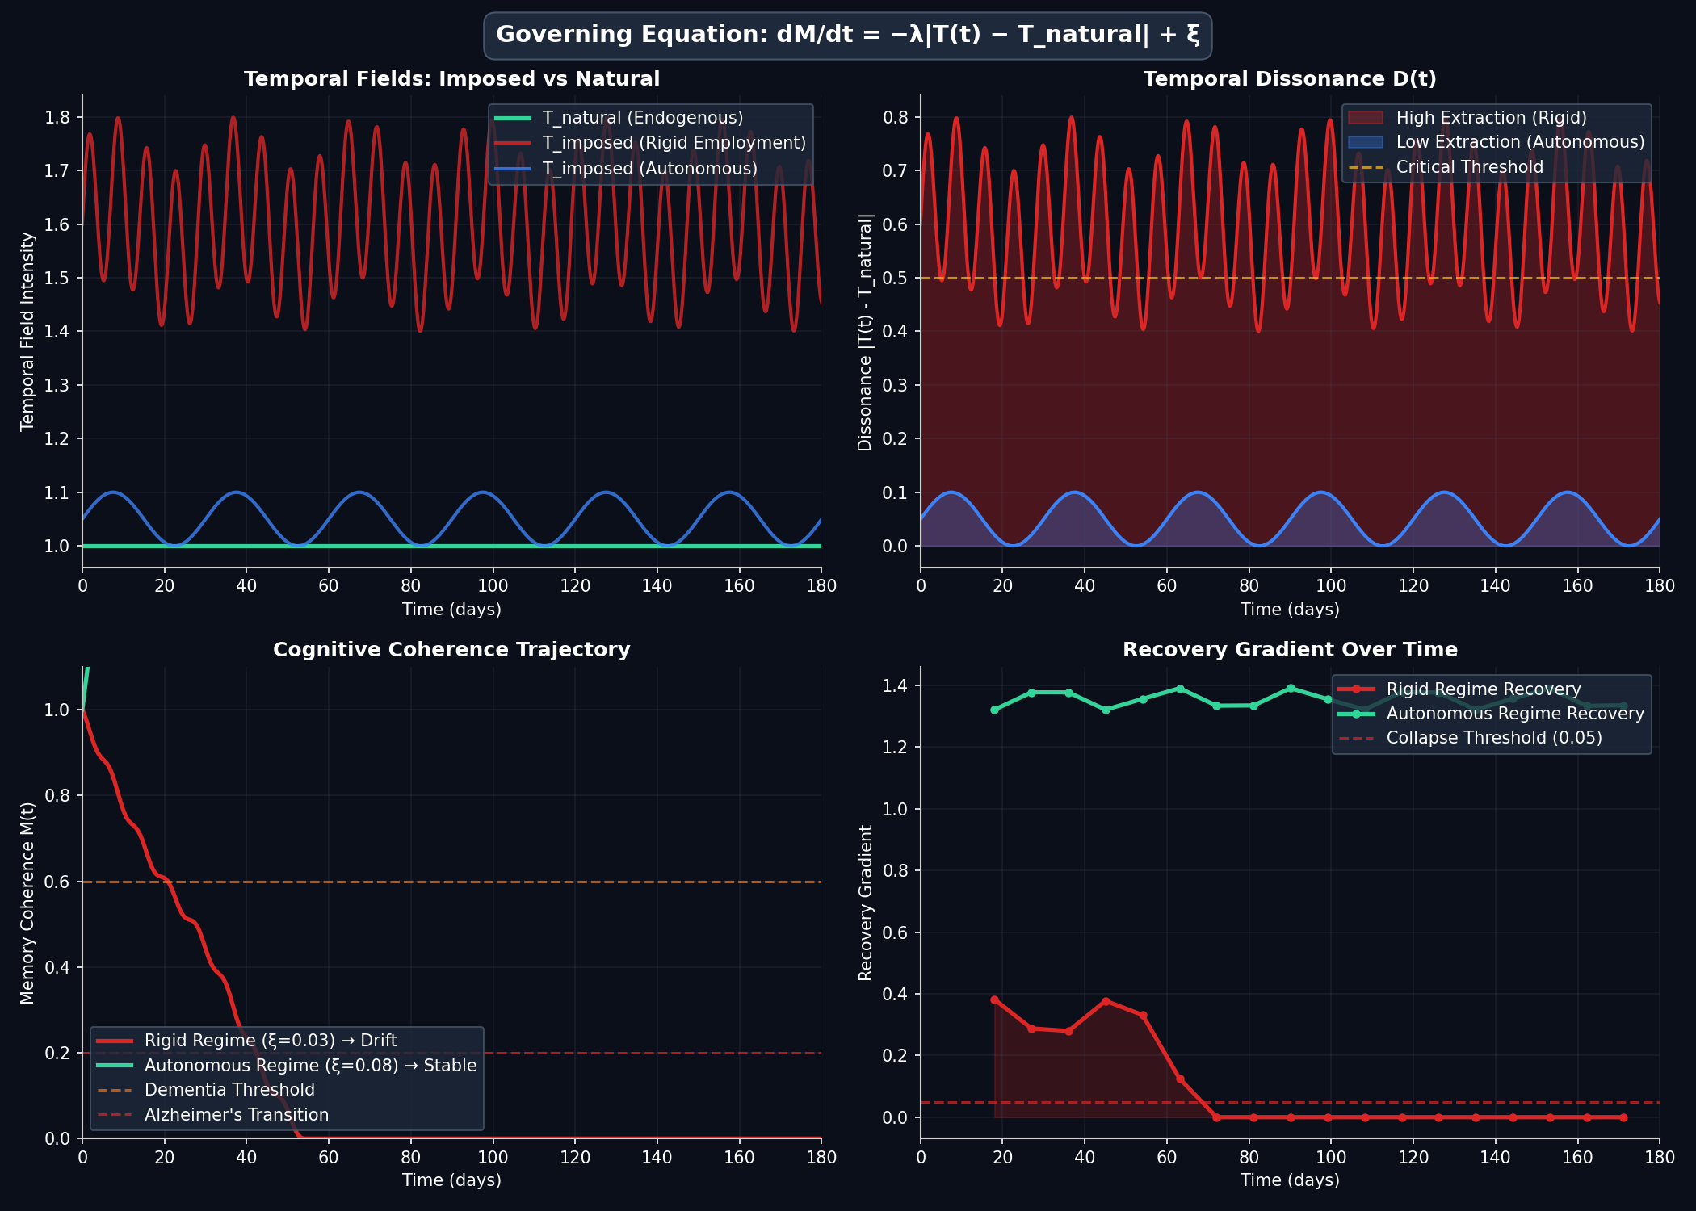Click Low Extraction (Autonomous) legend swatch

click(1365, 142)
